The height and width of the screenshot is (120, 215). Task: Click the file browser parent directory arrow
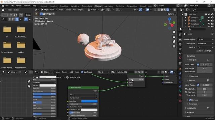(11, 15)
